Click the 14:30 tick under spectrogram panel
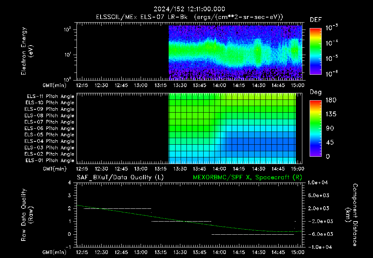Viewport: 373px width, 258px height. 258,85
